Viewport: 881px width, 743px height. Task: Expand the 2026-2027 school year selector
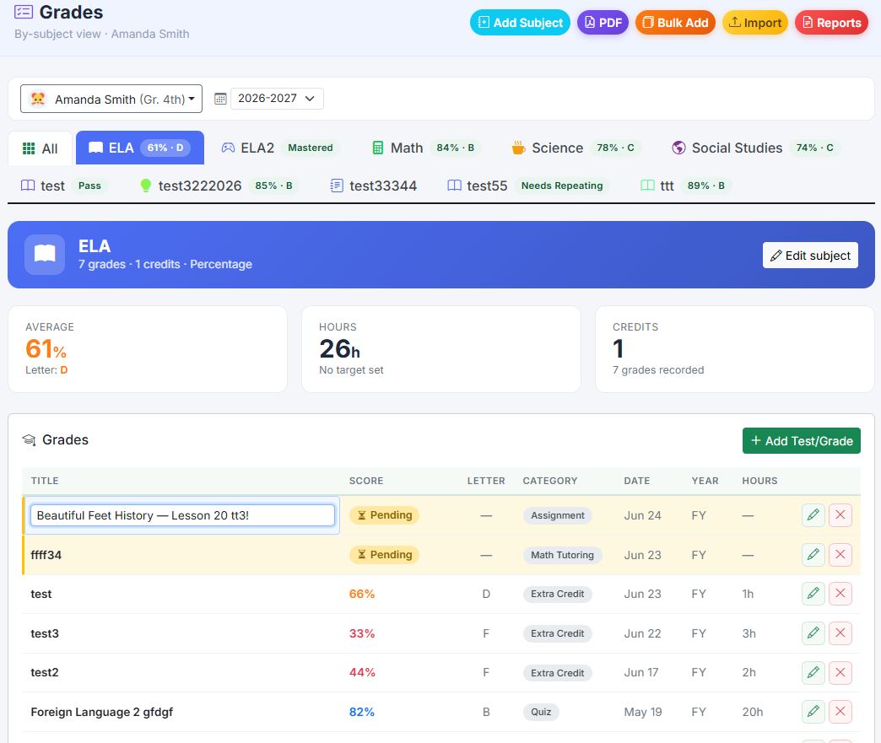(277, 99)
